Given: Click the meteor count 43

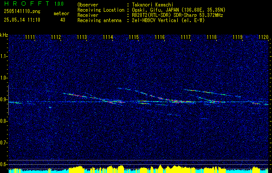Looking at the screenshot, I should point(63,20).
